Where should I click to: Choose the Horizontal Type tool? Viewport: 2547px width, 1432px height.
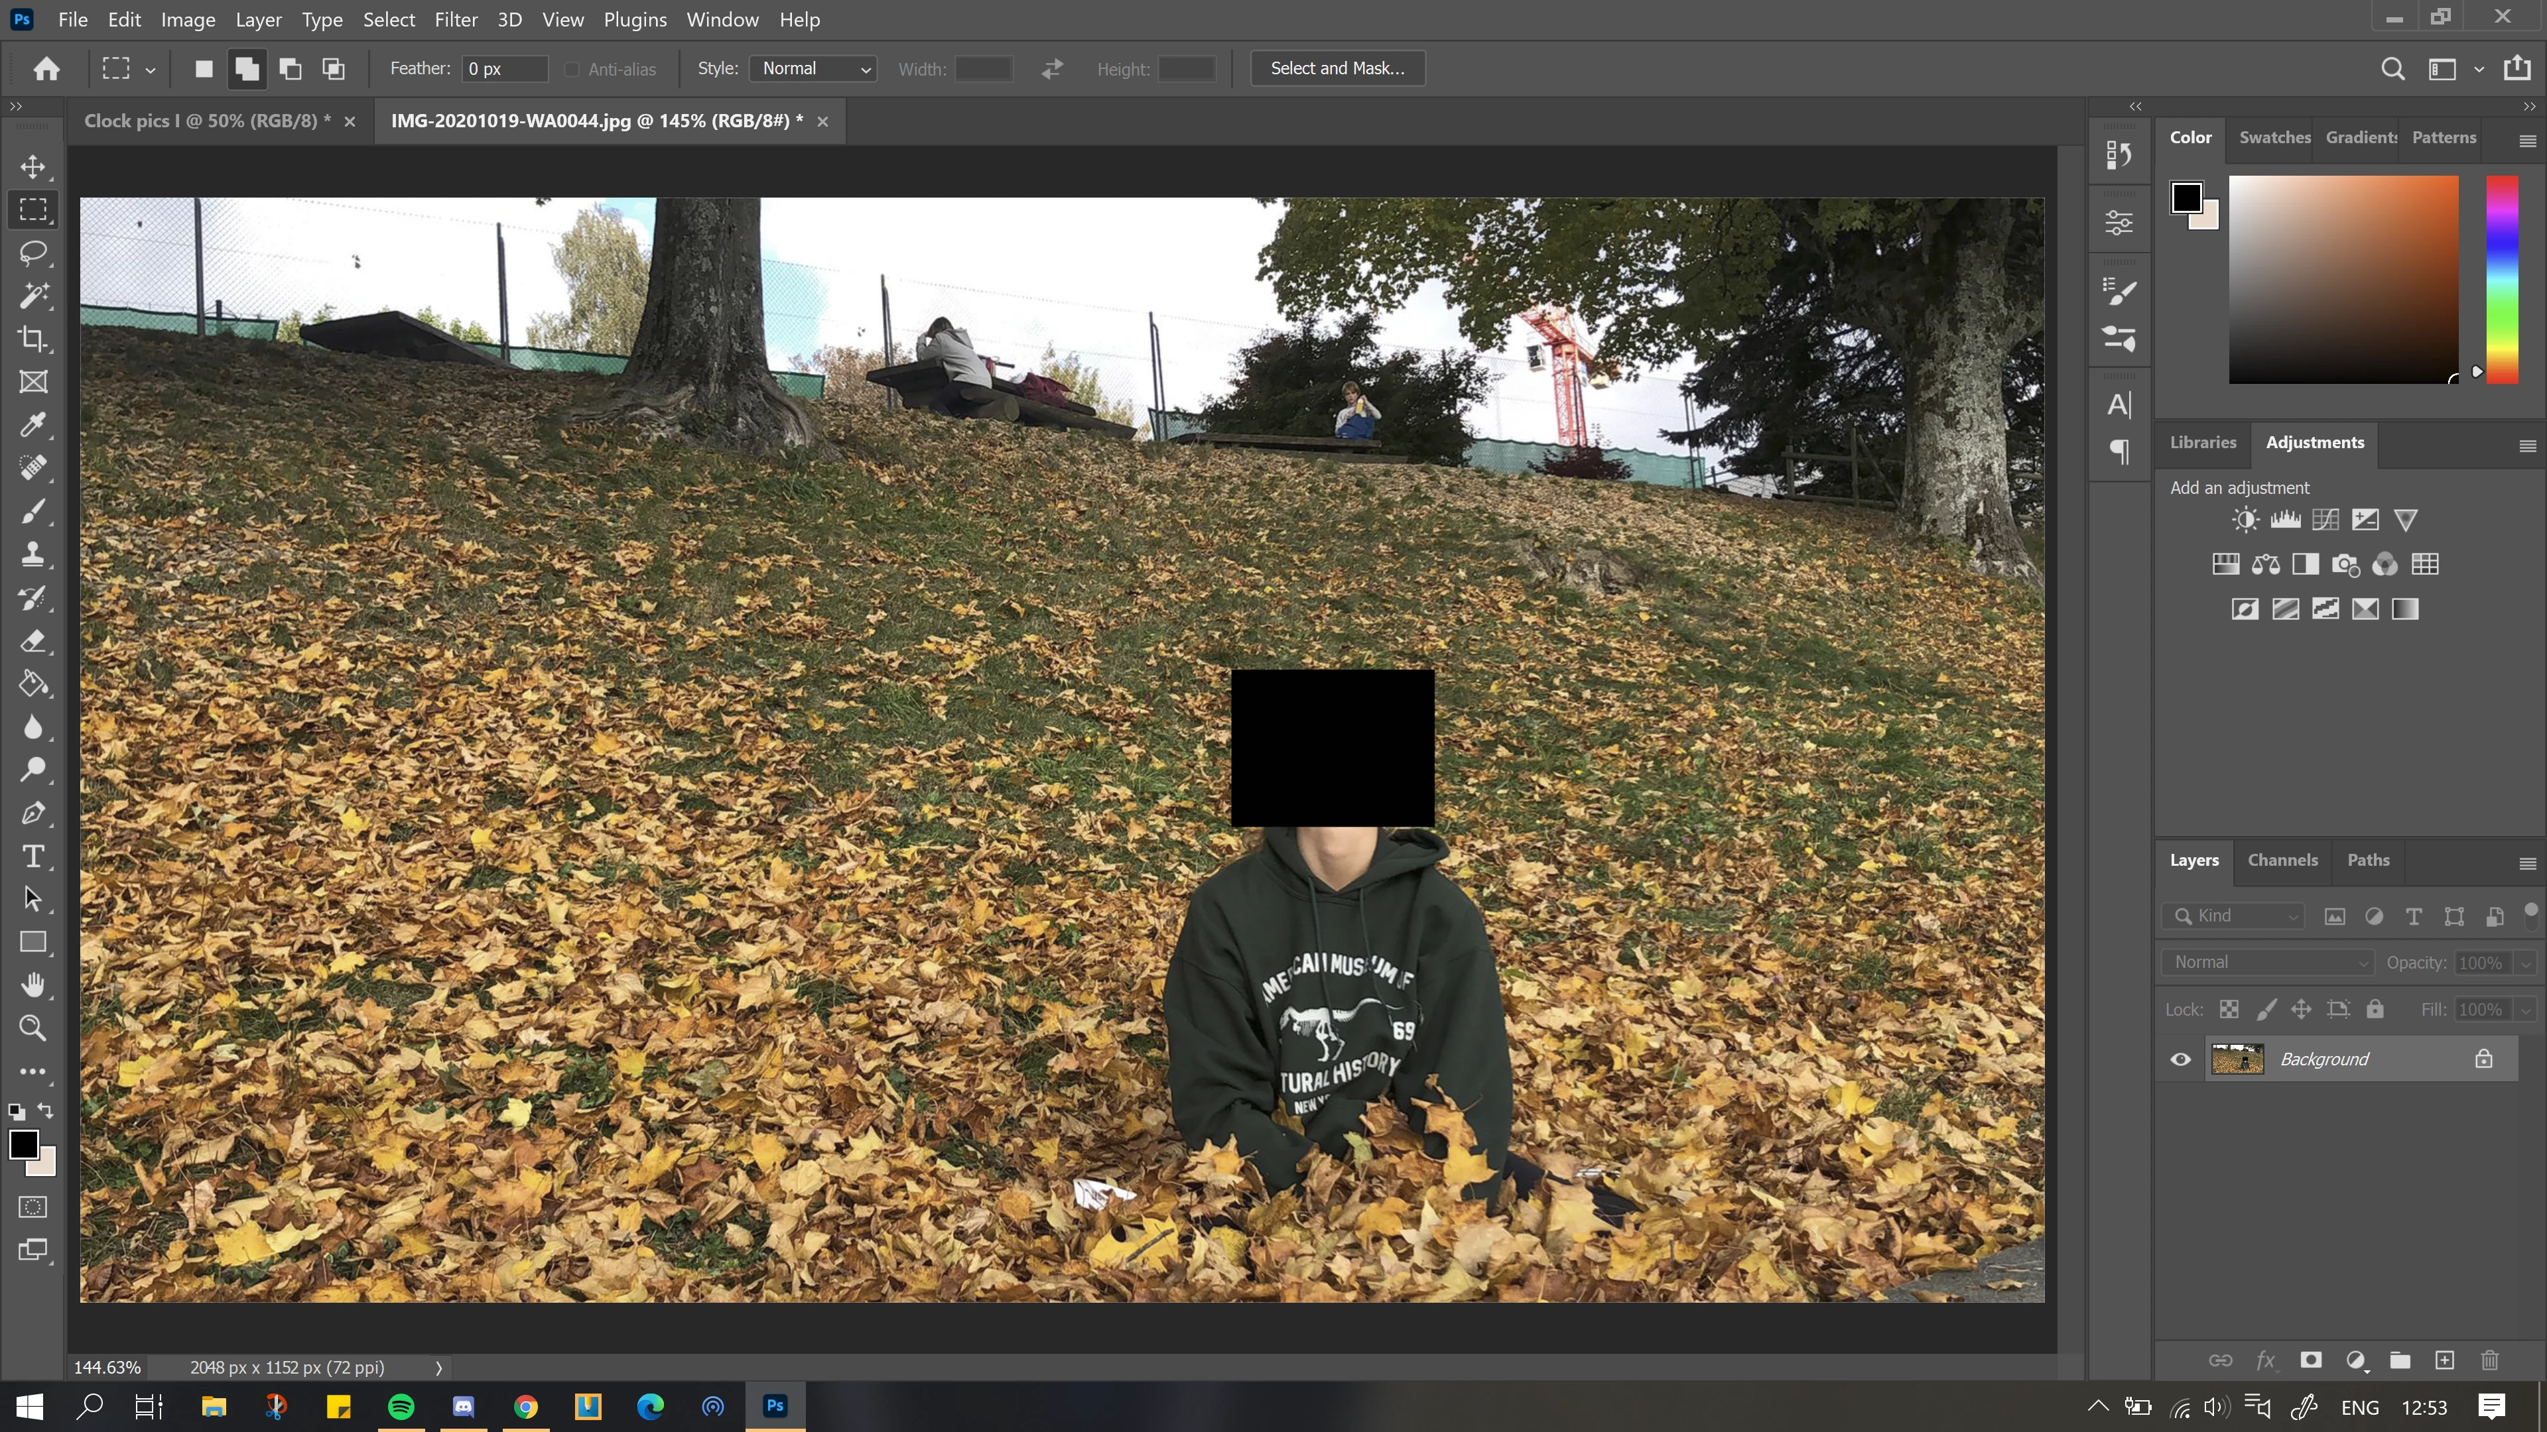coord(33,856)
